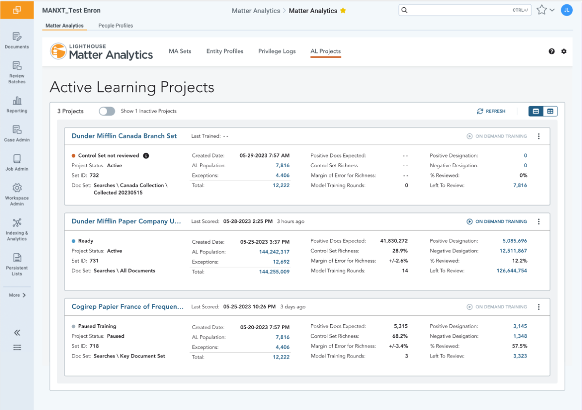Open the help question mark icon

coord(551,51)
